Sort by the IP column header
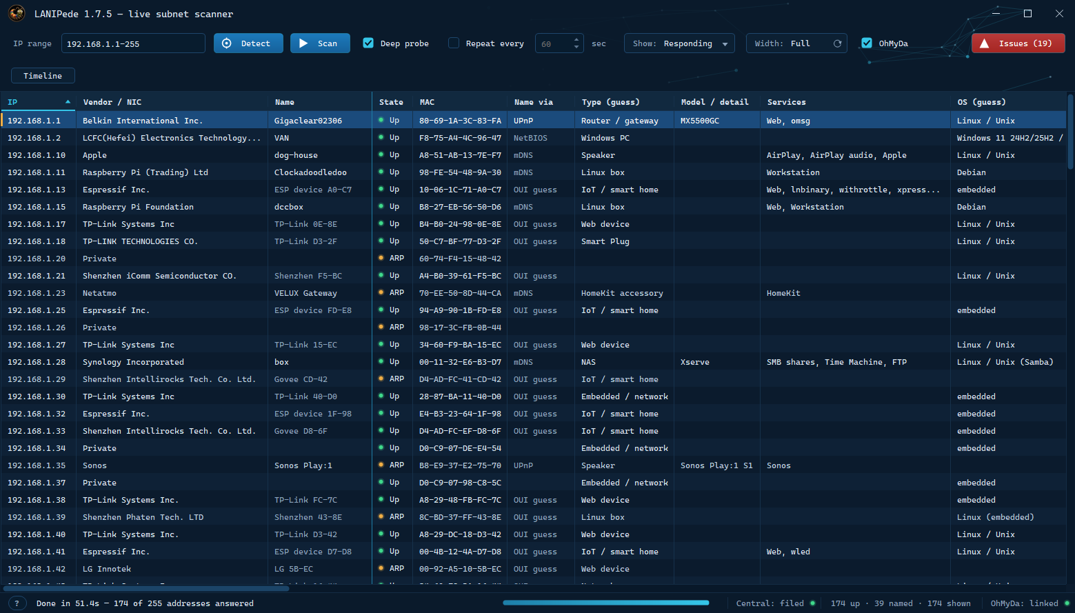Viewport: 1075px width, 613px height. 39,102
